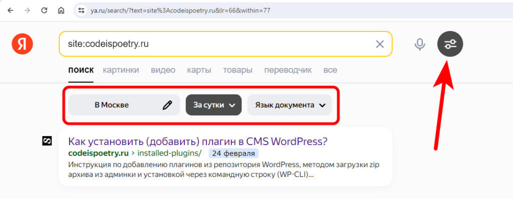This screenshot has width=513, height=199.
Task: Click the snippet text starting Инструкция по добавлению
Action: tap(224, 169)
